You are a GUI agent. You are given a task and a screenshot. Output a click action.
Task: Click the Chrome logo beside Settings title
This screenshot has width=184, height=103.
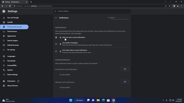(4, 11)
